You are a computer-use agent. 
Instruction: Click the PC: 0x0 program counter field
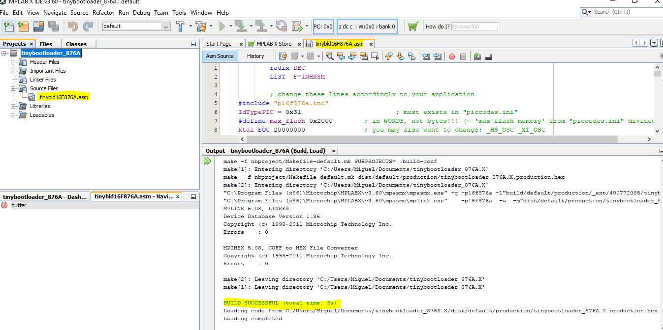pos(323,27)
